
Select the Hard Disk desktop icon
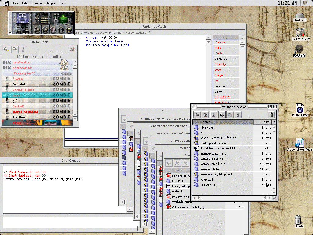[300, 17]
